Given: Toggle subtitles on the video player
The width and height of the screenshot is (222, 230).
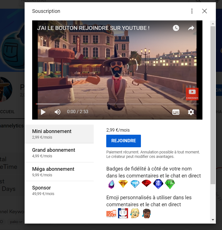Looking at the screenshot, I should point(176,112).
